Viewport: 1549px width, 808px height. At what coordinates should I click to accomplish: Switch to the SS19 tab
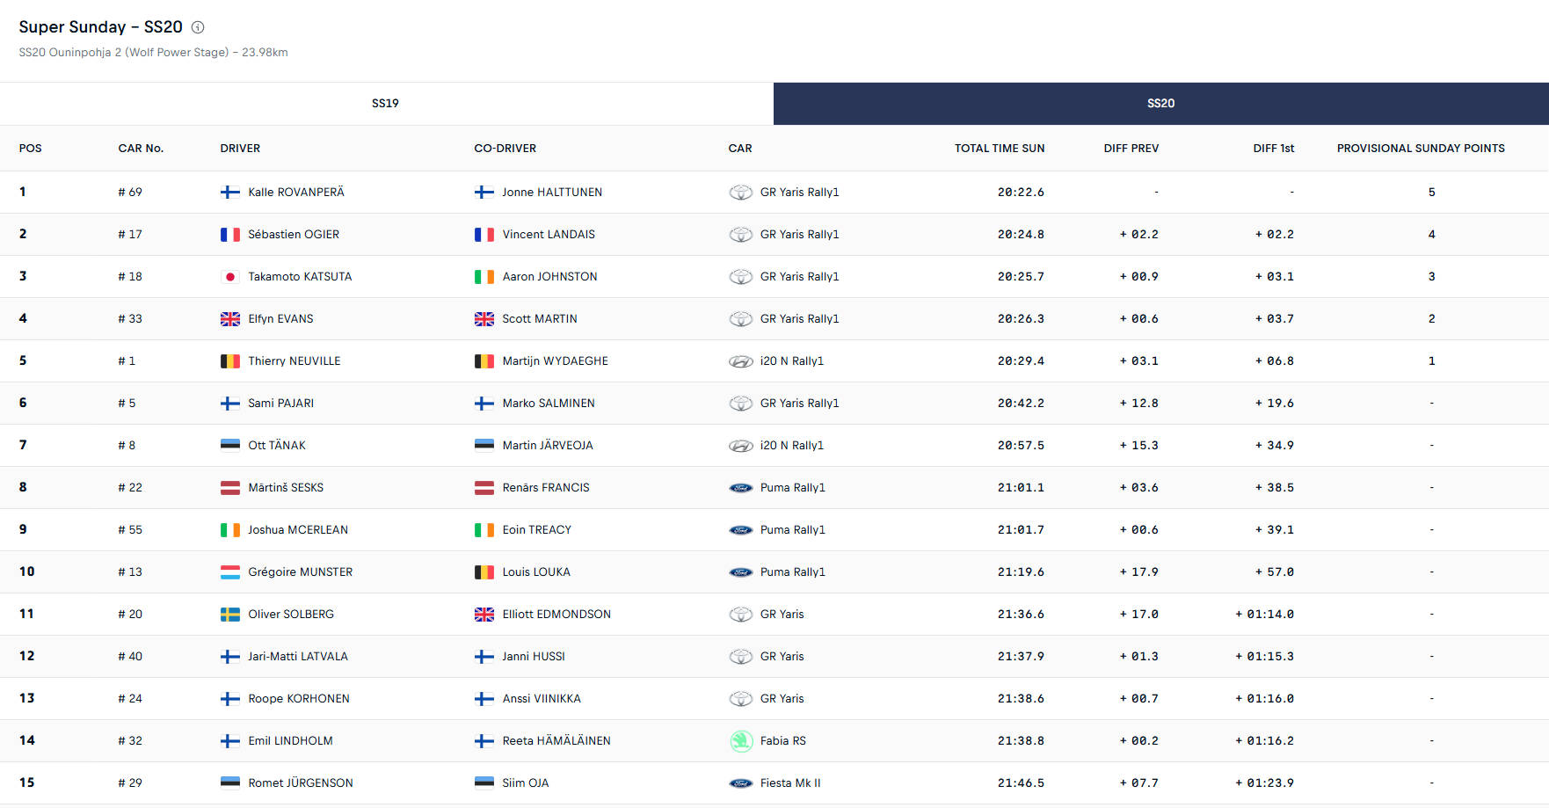[386, 104]
